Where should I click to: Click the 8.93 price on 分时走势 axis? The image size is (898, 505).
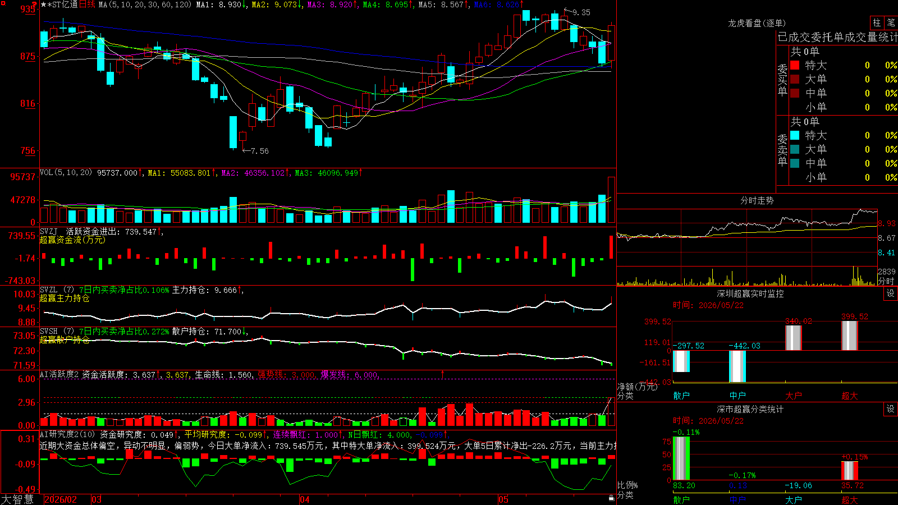coord(887,223)
